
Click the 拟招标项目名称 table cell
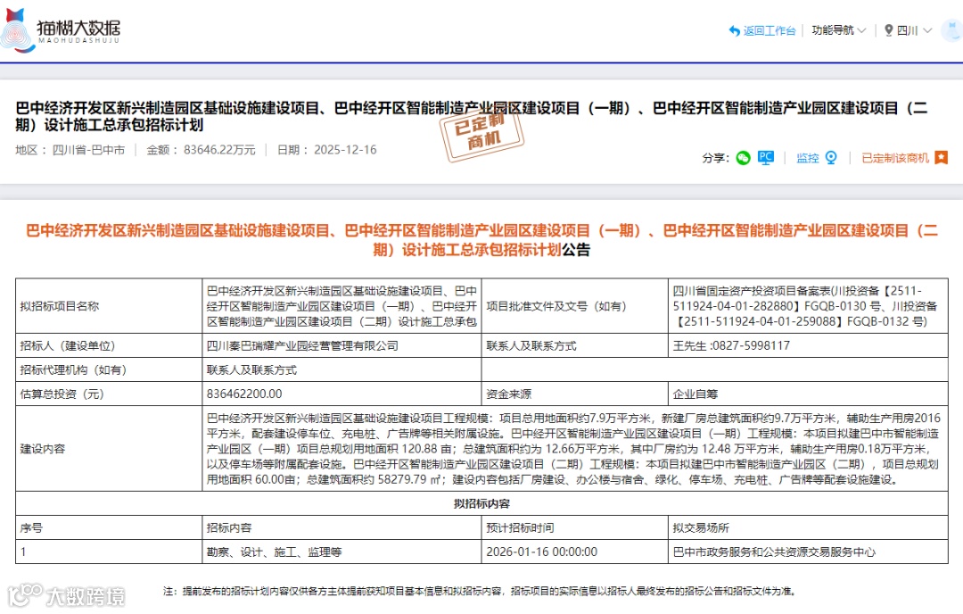(109, 306)
